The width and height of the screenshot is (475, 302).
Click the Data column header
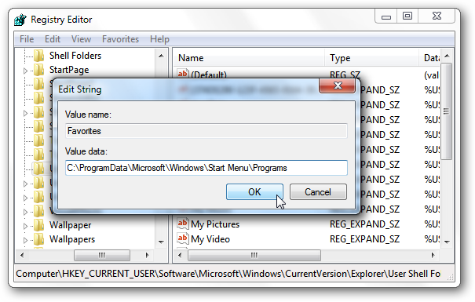click(429, 58)
